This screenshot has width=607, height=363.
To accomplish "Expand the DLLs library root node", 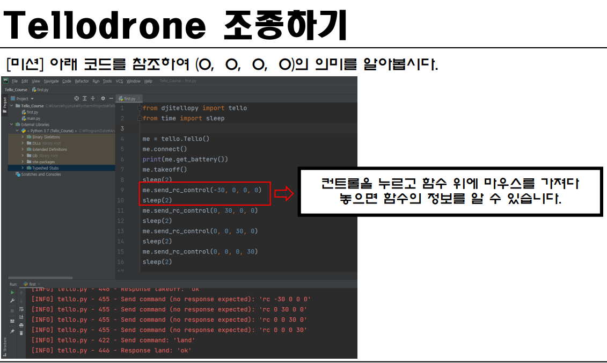I will point(23,143).
